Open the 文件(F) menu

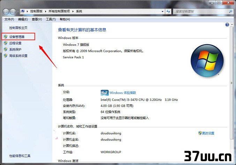pos(9,19)
